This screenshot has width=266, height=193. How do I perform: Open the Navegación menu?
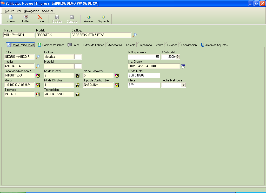tap(31, 11)
